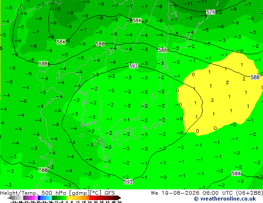
Task: Pick the cyan swatch on the legend
Action: 50,198
